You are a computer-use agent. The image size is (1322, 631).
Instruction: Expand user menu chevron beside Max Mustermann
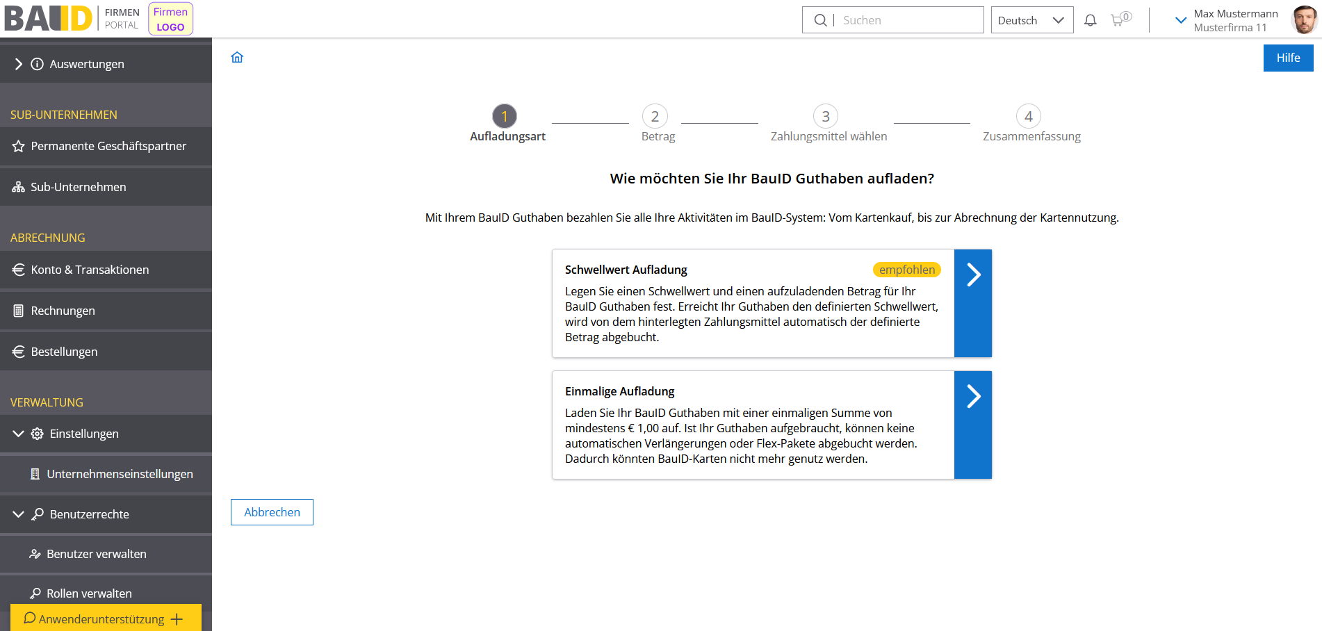pos(1180,20)
